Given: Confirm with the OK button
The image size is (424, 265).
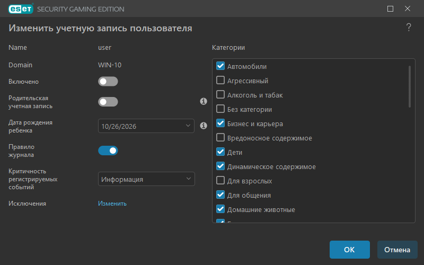Looking at the screenshot, I should coord(350,250).
